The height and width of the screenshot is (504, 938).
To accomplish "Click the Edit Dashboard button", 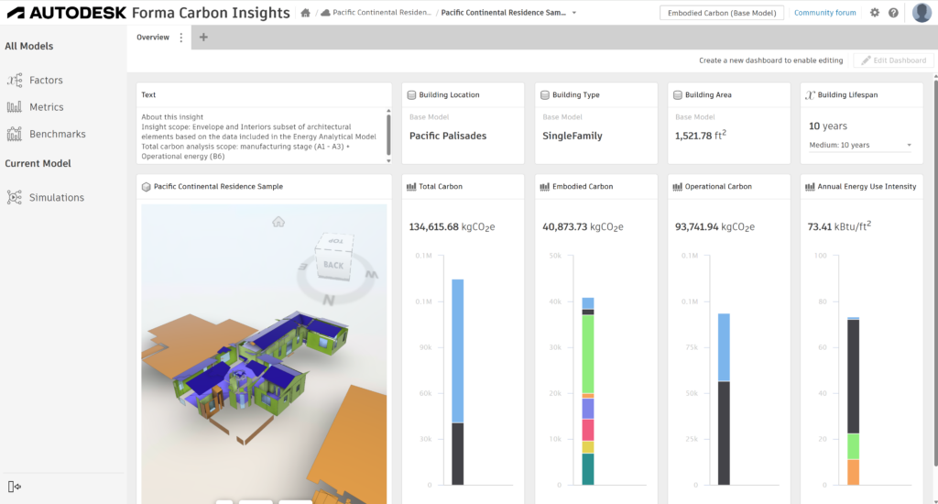I will (893, 60).
